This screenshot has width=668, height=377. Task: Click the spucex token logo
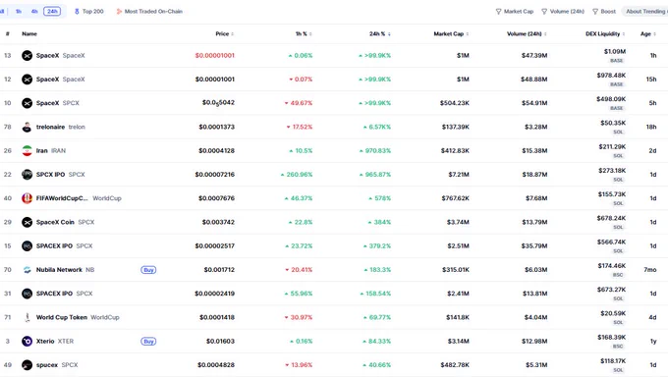coord(27,365)
